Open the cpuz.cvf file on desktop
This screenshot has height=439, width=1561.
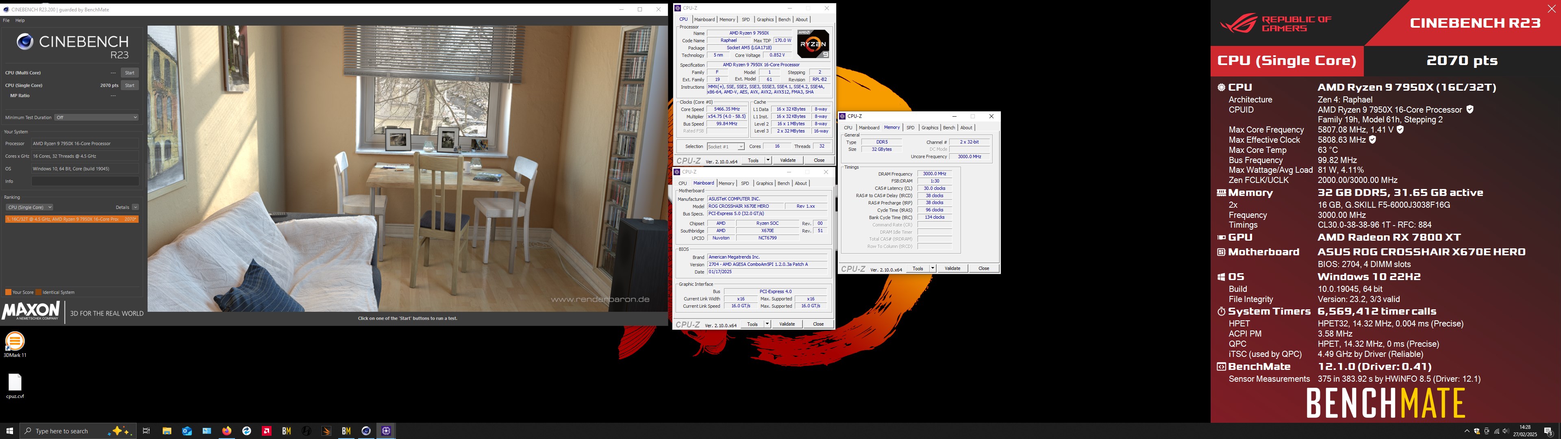[x=15, y=386]
